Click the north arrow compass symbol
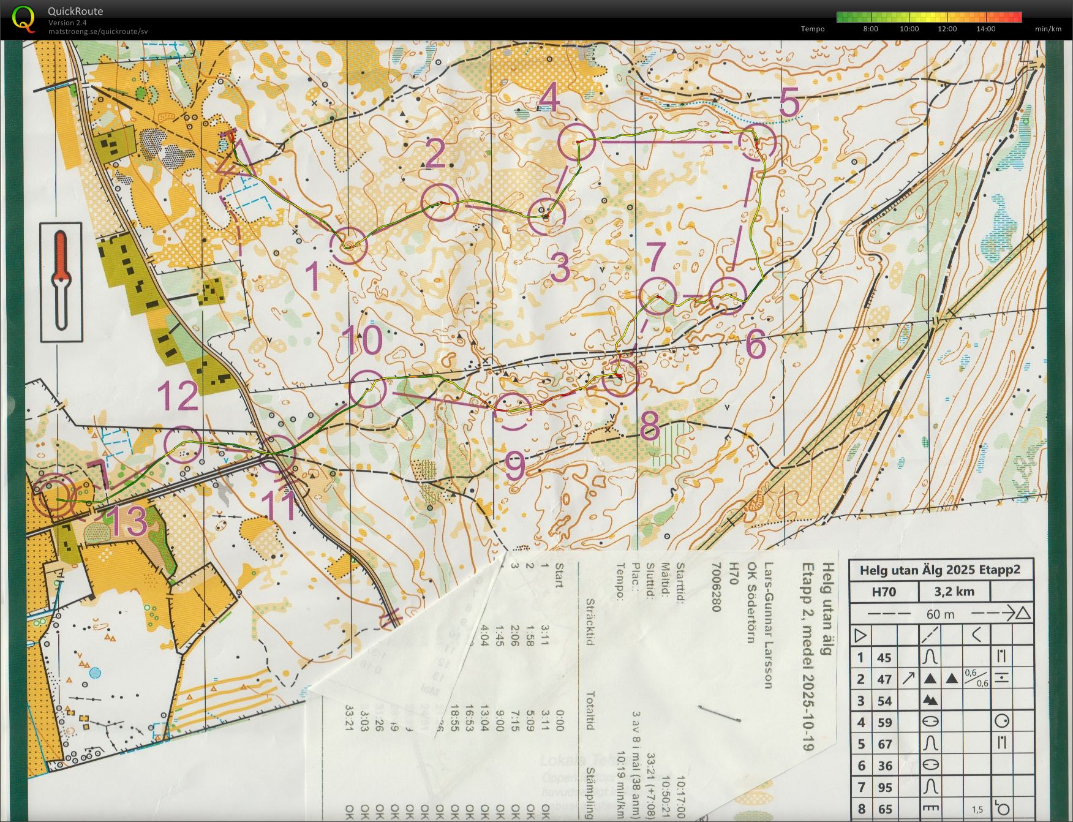The height and width of the screenshot is (822, 1073). pos(61,282)
